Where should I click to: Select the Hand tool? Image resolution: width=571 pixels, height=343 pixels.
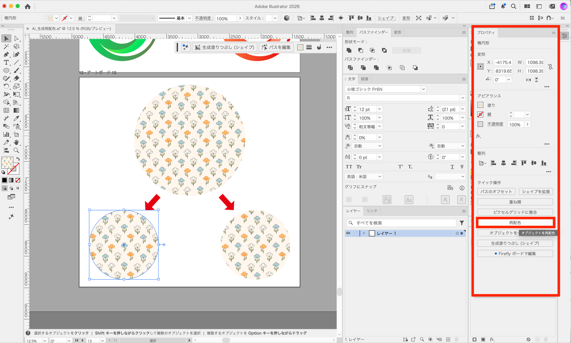pyautogui.click(x=16, y=142)
